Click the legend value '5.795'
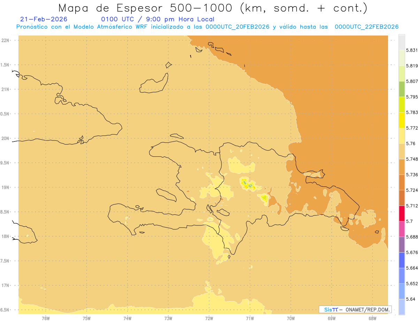 [412, 97]
